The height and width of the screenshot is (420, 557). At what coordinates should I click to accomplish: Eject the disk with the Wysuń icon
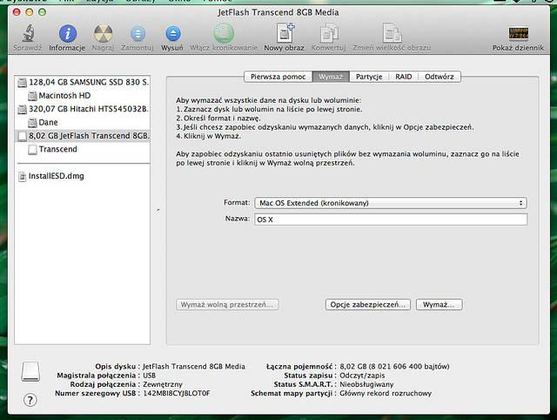click(x=173, y=34)
